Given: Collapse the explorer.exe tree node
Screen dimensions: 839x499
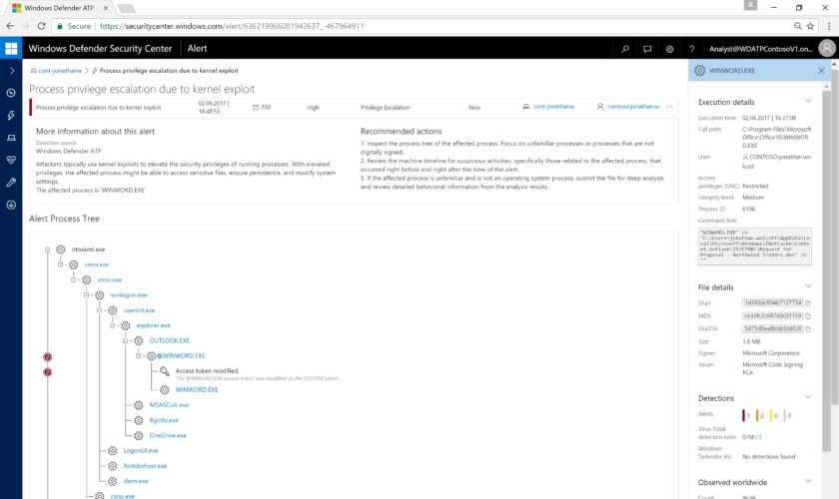Looking at the screenshot, I should [113, 325].
